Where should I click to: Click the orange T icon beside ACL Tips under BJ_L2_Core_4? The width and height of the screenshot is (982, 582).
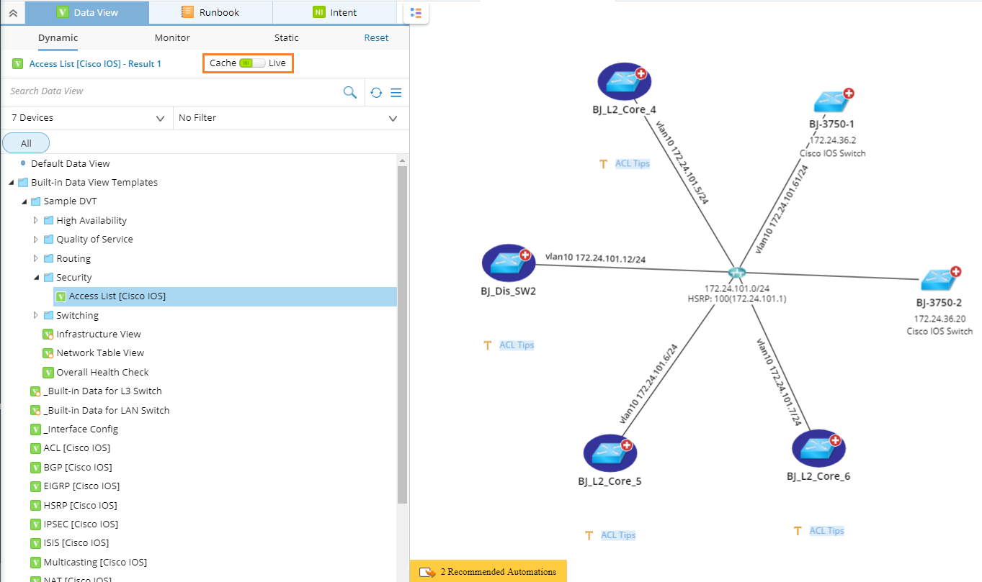(x=604, y=163)
